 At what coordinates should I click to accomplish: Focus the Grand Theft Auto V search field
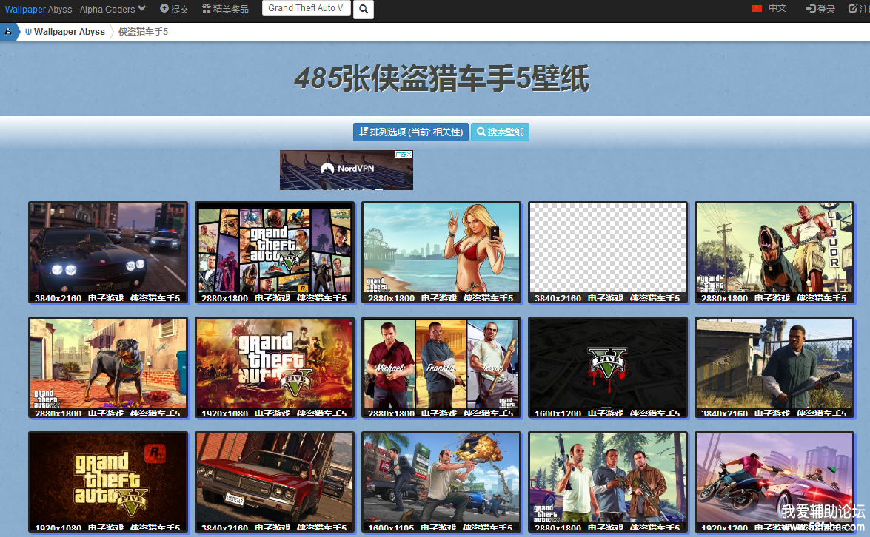[x=306, y=7]
